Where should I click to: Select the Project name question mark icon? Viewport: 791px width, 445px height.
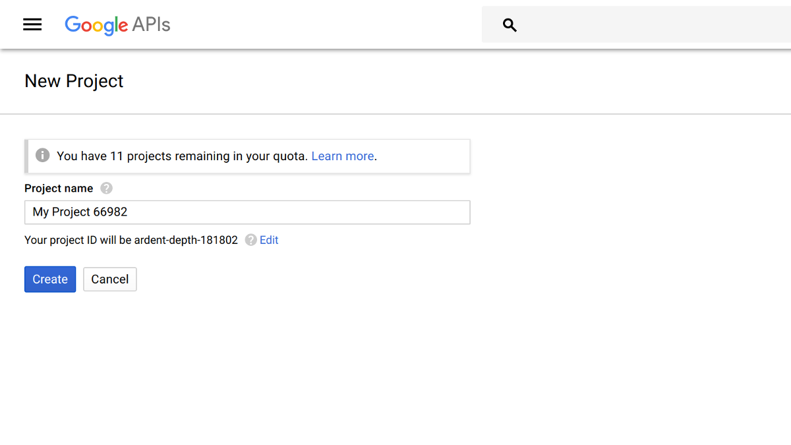point(106,188)
